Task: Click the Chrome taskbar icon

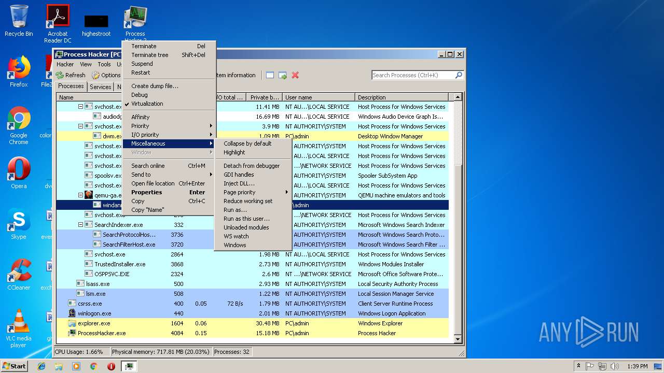Action: (x=93, y=366)
